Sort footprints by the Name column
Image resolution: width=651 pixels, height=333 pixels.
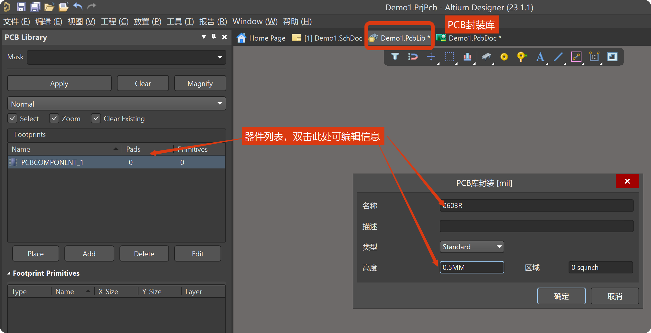pos(64,149)
